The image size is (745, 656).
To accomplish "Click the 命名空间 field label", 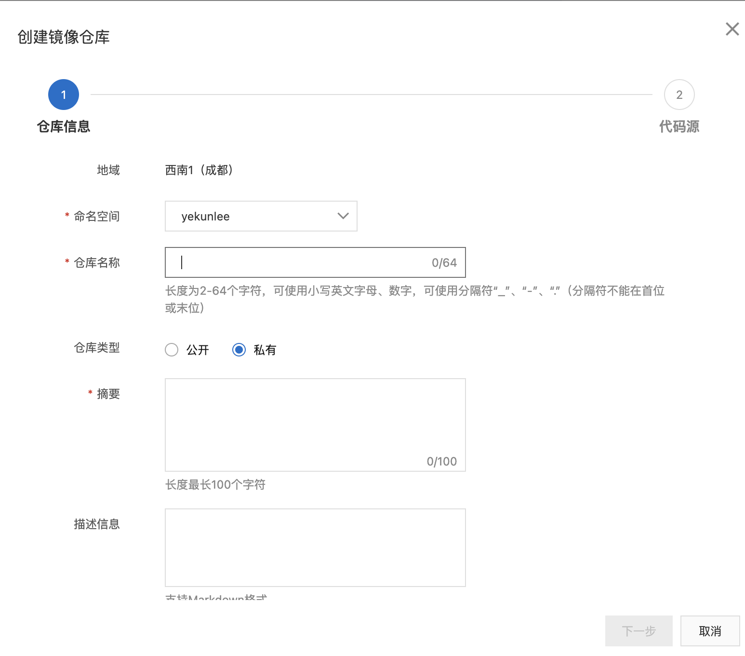I will (96, 216).
